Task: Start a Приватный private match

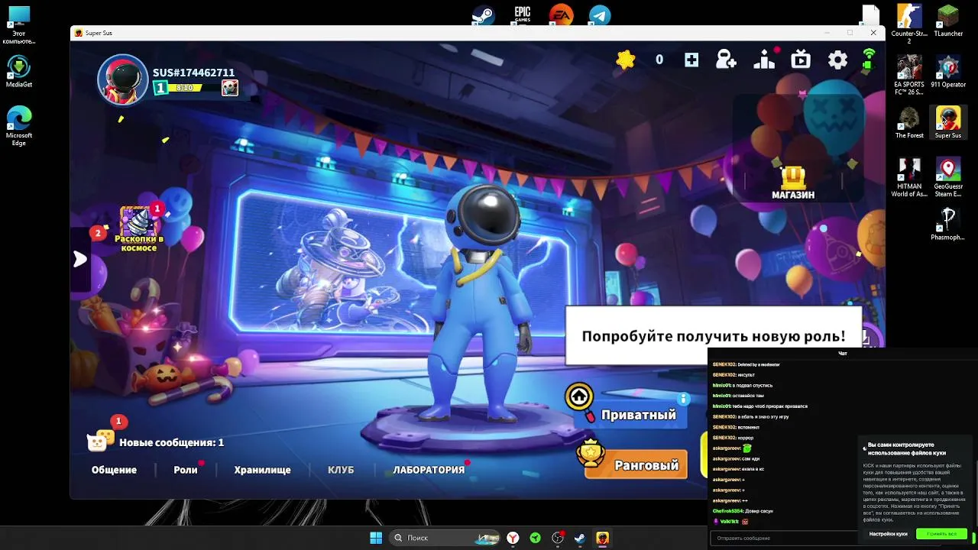Action: 638,415
